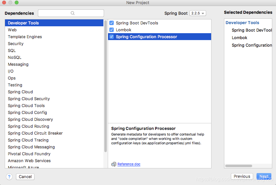Click the dependencies search field
Image resolution: width=276 pixels, height=185 pixels.
pyautogui.click(x=71, y=13)
